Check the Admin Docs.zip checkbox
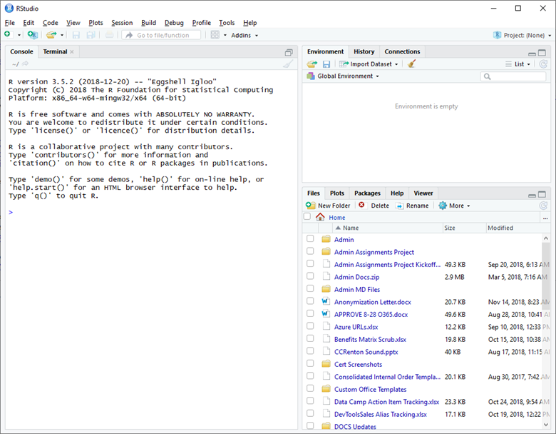This screenshot has width=556, height=434. [x=310, y=276]
